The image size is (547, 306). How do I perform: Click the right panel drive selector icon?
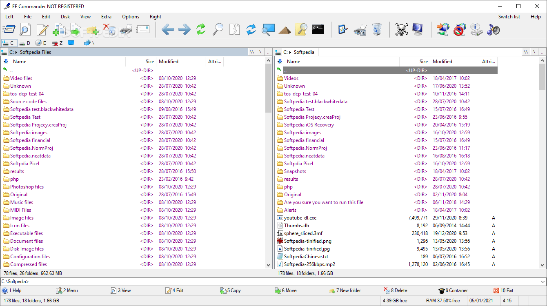click(278, 52)
